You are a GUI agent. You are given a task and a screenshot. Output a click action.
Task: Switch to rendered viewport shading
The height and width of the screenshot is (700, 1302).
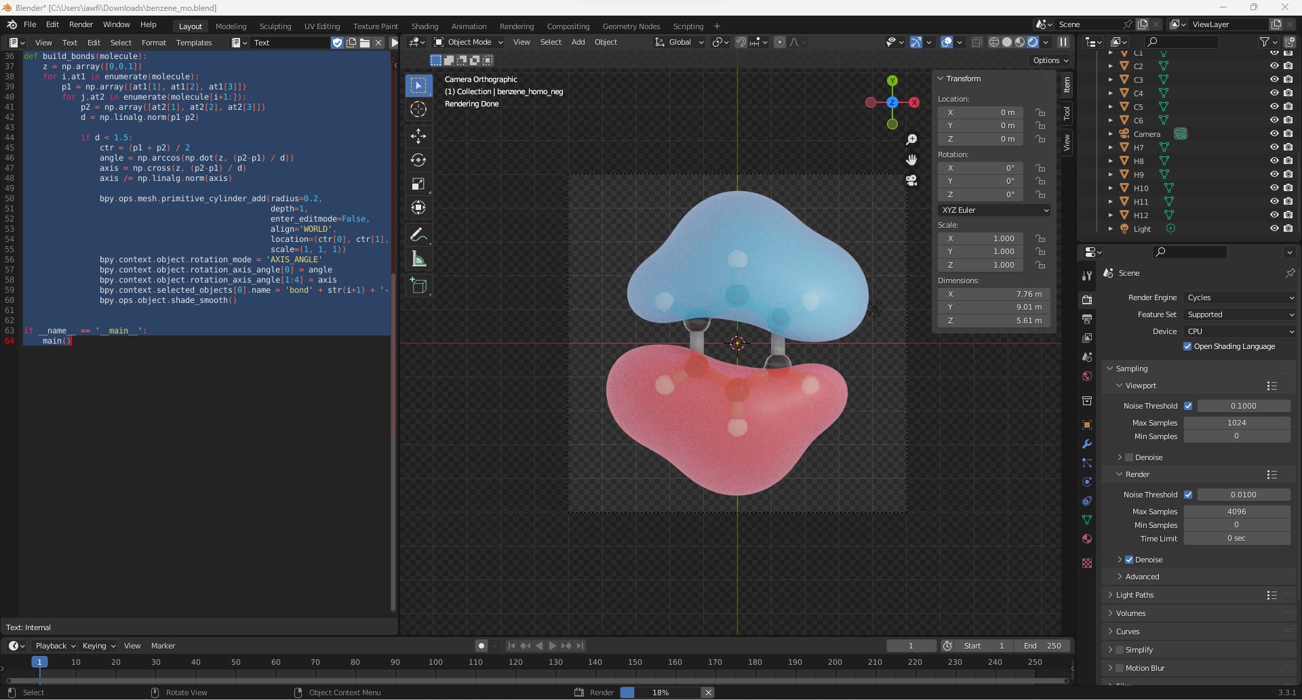tap(1033, 42)
